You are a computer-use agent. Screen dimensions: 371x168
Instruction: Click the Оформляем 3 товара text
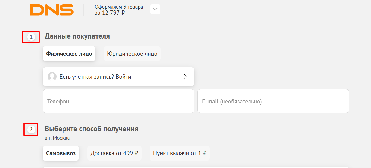click(x=119, y=7)
